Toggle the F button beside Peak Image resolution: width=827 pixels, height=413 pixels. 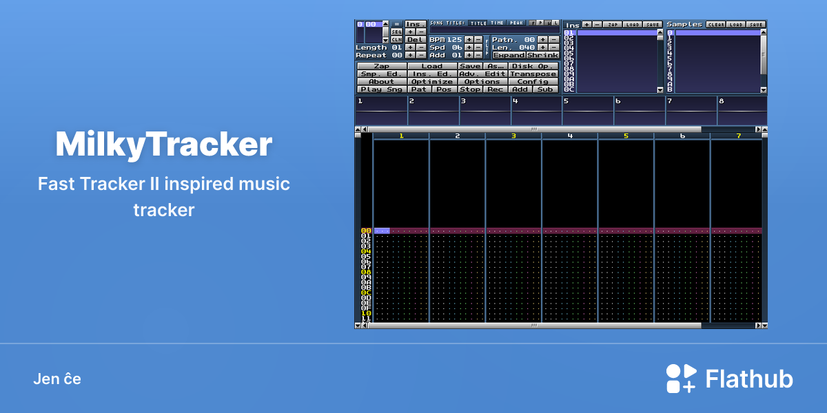[x=533, y=23]
